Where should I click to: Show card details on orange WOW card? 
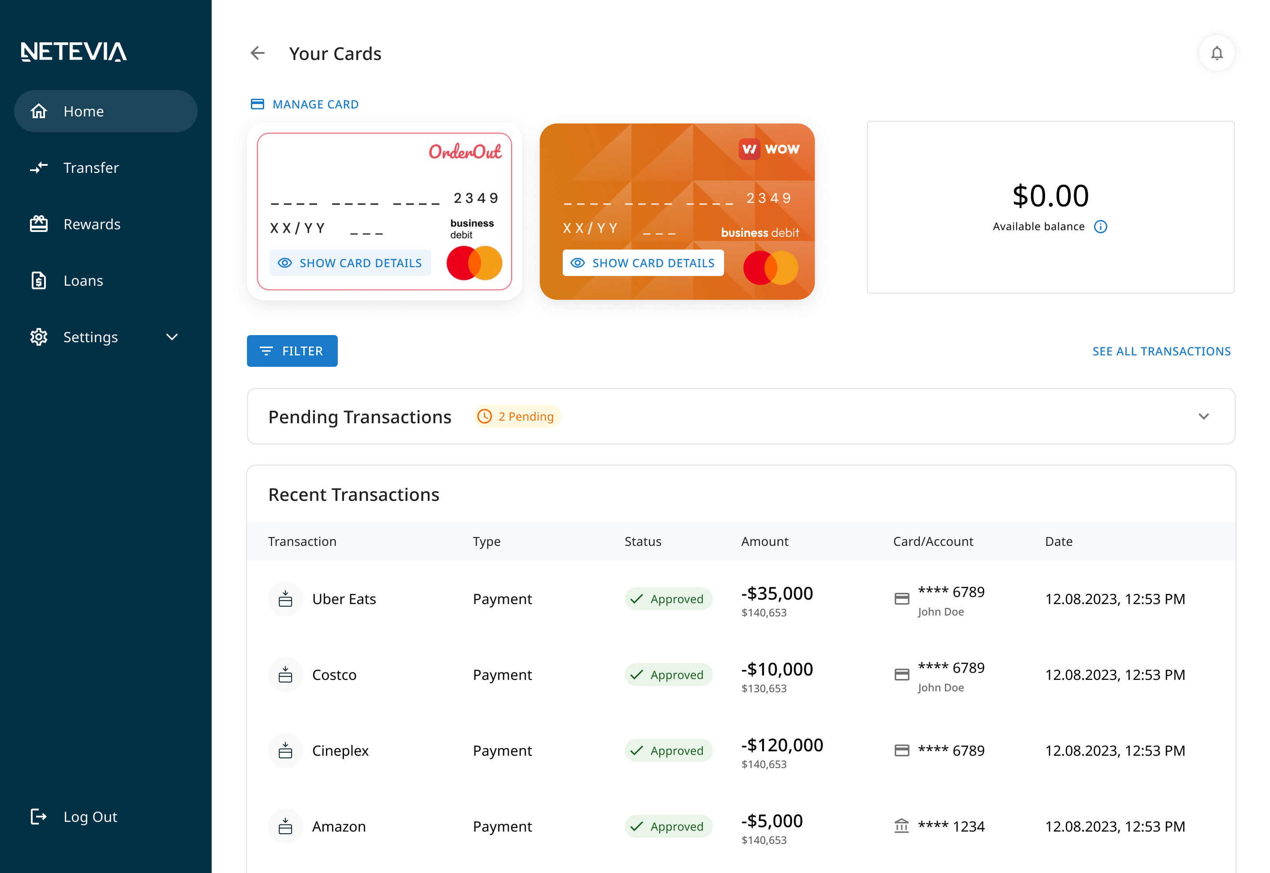(x=642, y=263)
